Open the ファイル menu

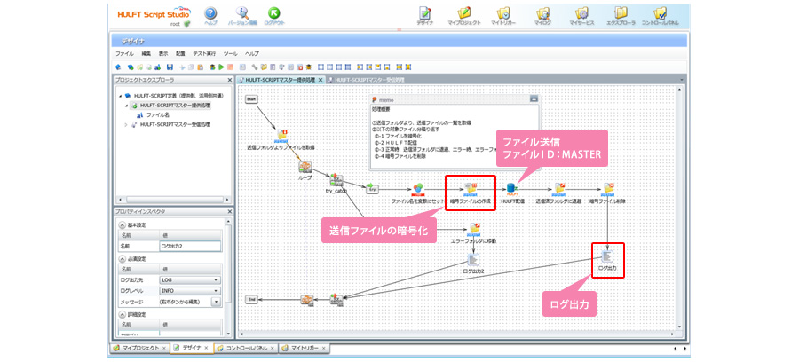[124, 54]
